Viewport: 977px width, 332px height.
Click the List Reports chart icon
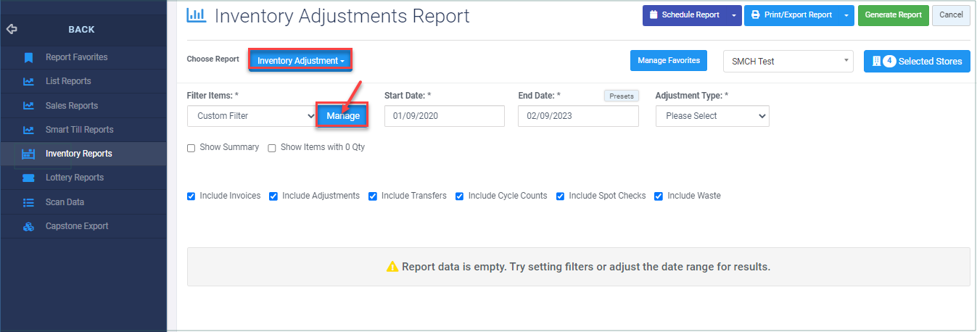(28, 81)
